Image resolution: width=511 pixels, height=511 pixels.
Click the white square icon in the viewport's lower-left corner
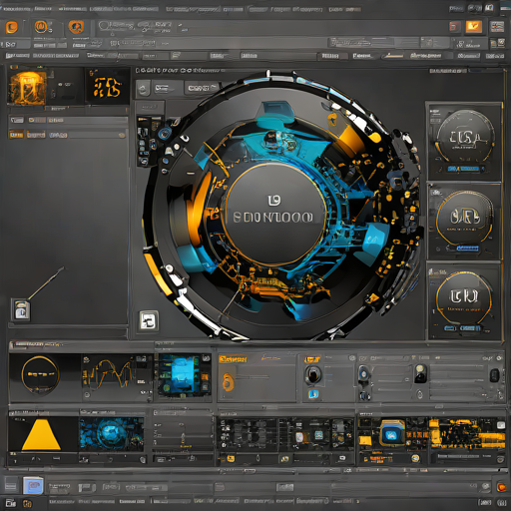point(149,320)
